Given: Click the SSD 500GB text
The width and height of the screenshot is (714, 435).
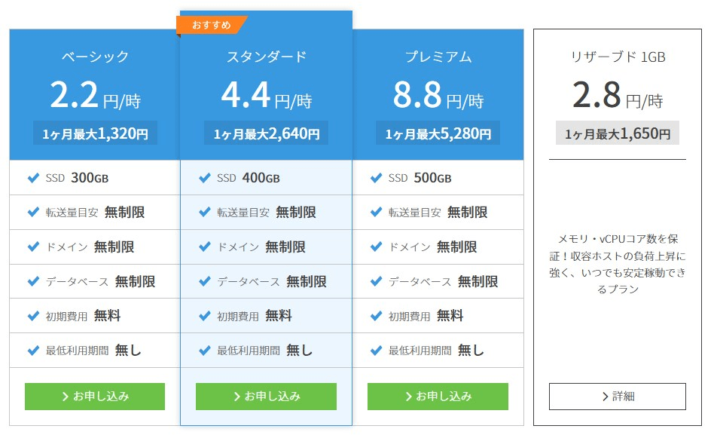Looking at the screenshot, I should tap(420, 178).
